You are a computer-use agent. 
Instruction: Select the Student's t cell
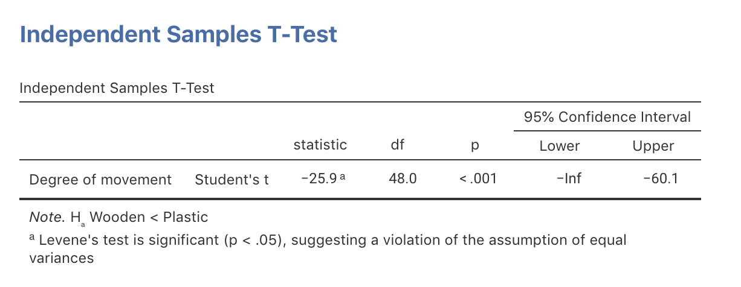click(231, 180)
